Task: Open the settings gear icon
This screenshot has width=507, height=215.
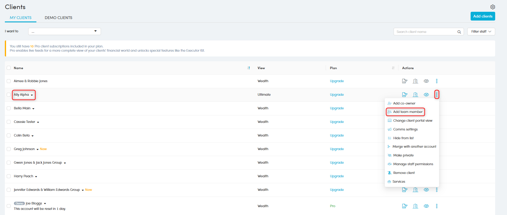Action: (x=493, y=7)
